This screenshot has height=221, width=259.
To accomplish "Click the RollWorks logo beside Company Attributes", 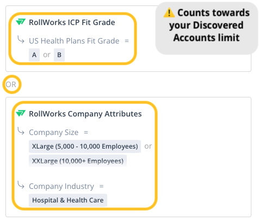I will tap(21, 114).
